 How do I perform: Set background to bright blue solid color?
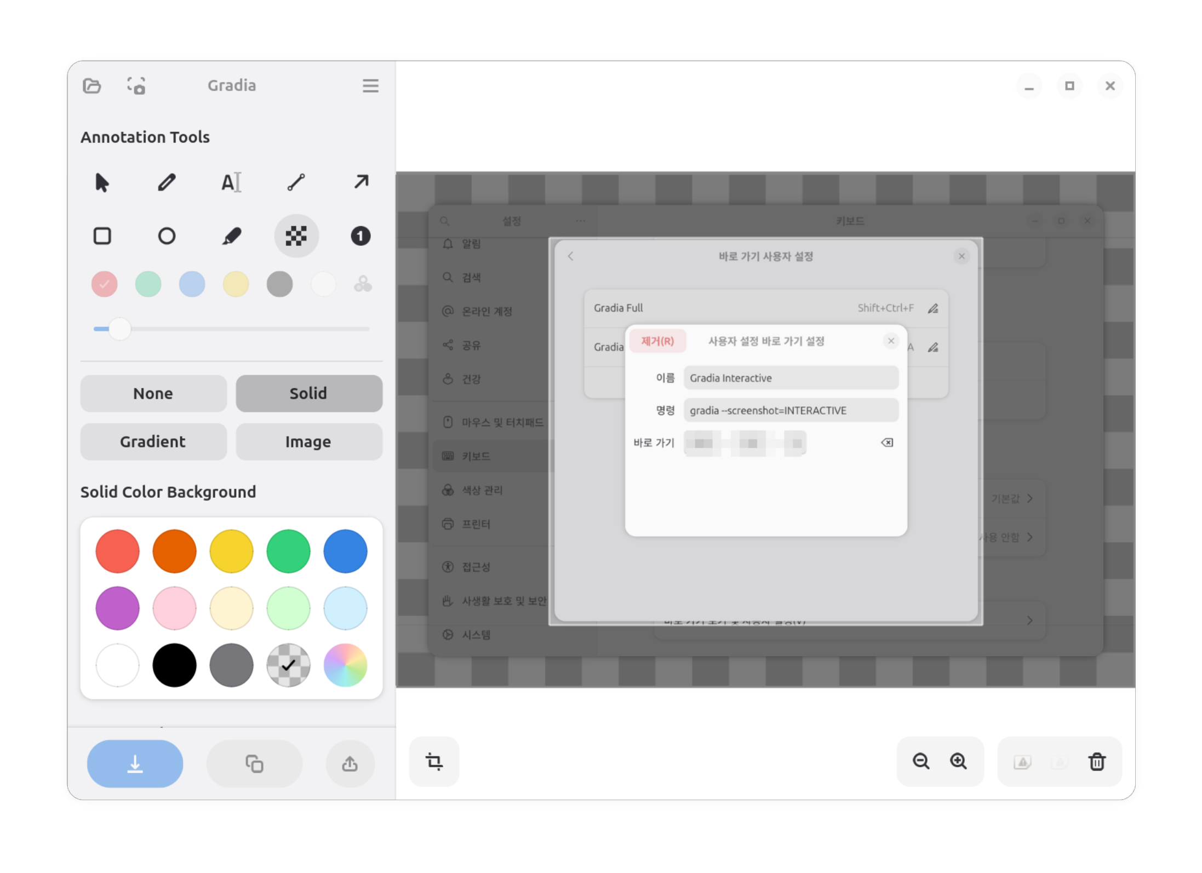[x=346, y=552]
